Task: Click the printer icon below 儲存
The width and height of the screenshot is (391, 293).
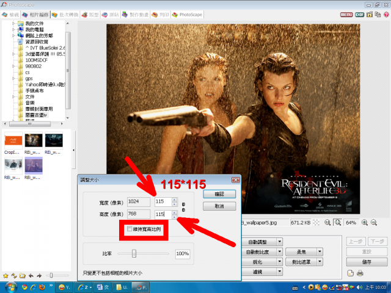Action: [360, 273]
